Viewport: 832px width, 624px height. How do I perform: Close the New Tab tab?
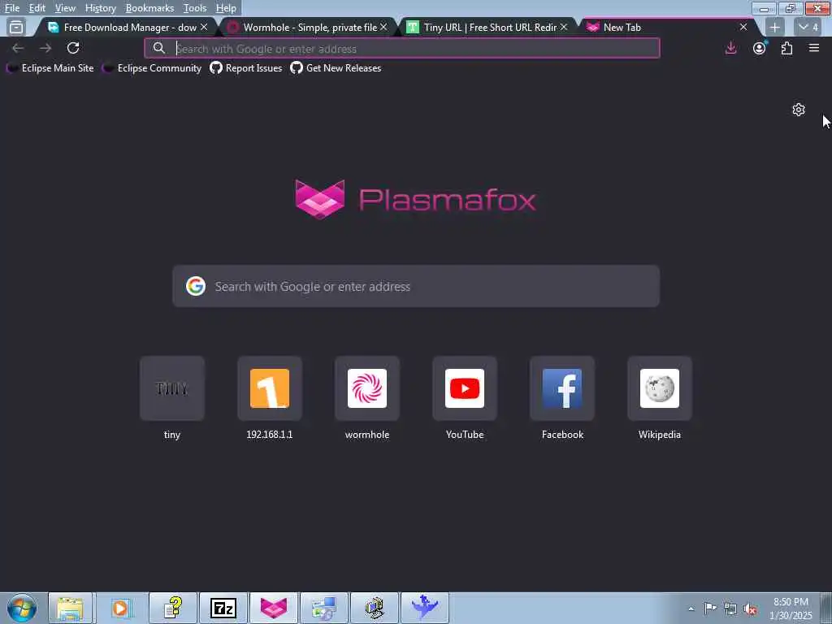(x=743, y=27)
